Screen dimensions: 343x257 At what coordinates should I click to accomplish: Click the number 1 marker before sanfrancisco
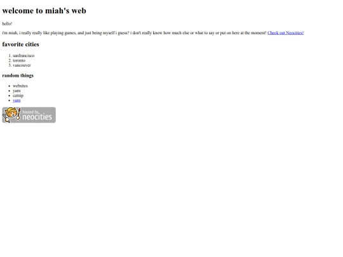point(10,55)
